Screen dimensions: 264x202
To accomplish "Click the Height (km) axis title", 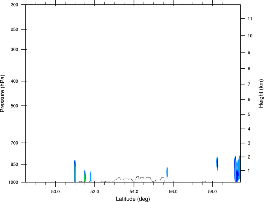I will tap(261, 94).
